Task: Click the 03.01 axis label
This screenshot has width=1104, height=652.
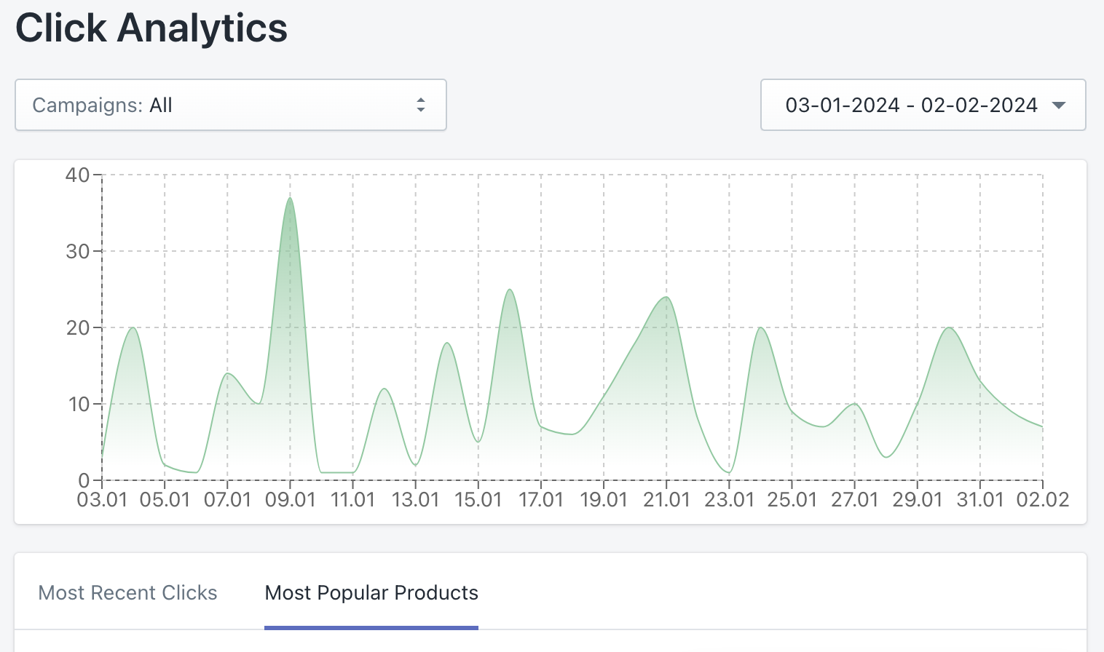Action: 102,500
